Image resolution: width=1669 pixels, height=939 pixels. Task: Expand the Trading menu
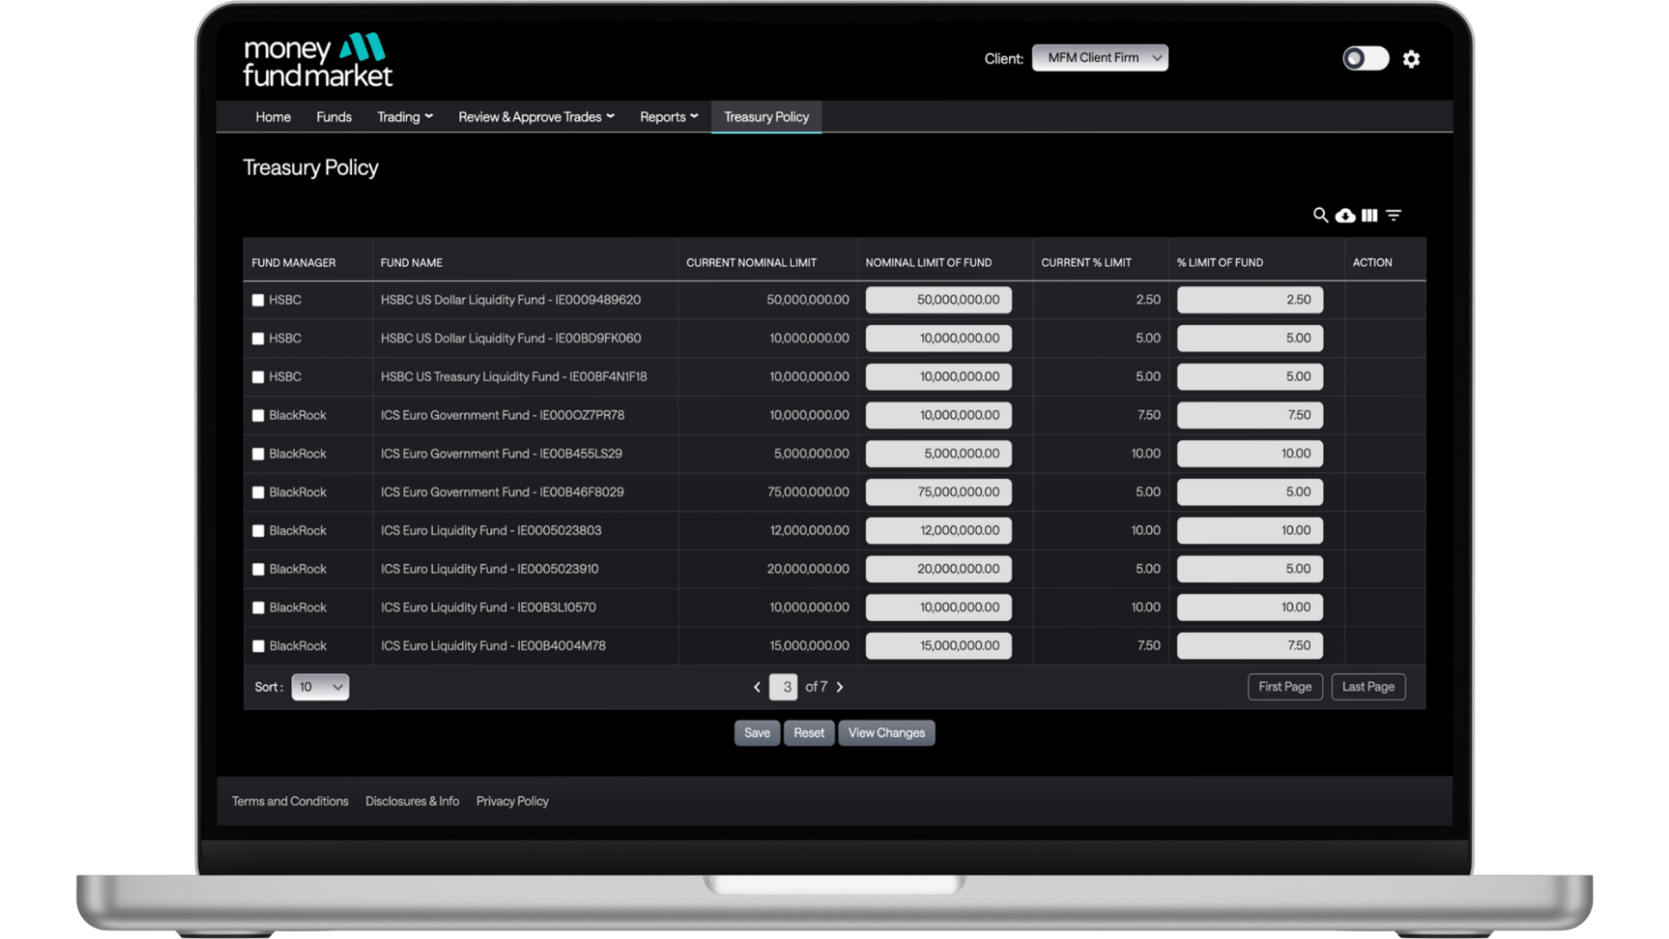click(404, 117)
